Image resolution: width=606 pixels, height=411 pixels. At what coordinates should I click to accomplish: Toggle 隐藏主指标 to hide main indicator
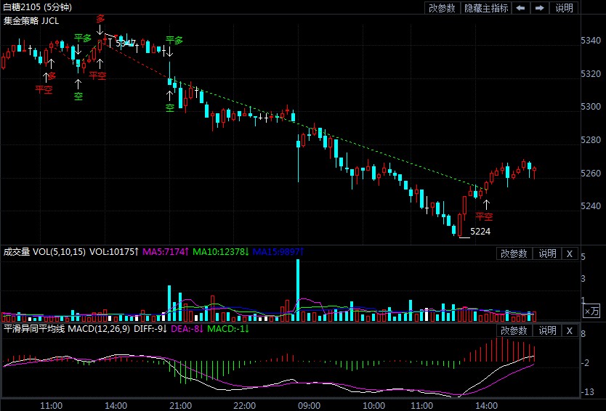pyautogui.click(x=486, y=8)
